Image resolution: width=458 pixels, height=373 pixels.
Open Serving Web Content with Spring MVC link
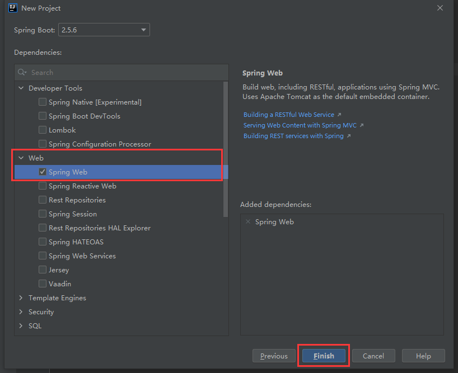pyautogui.click(x=300, y=125)
